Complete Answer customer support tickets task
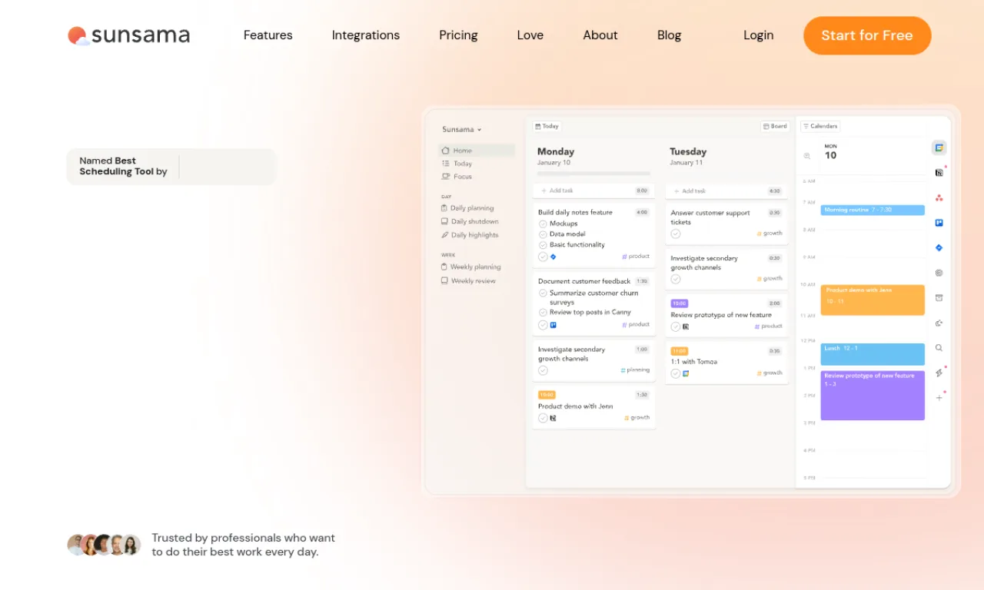The image size is (984, 590). [676, 234]
